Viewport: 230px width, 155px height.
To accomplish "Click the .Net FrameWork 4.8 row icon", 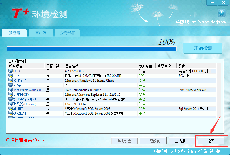I will (11, 90).
